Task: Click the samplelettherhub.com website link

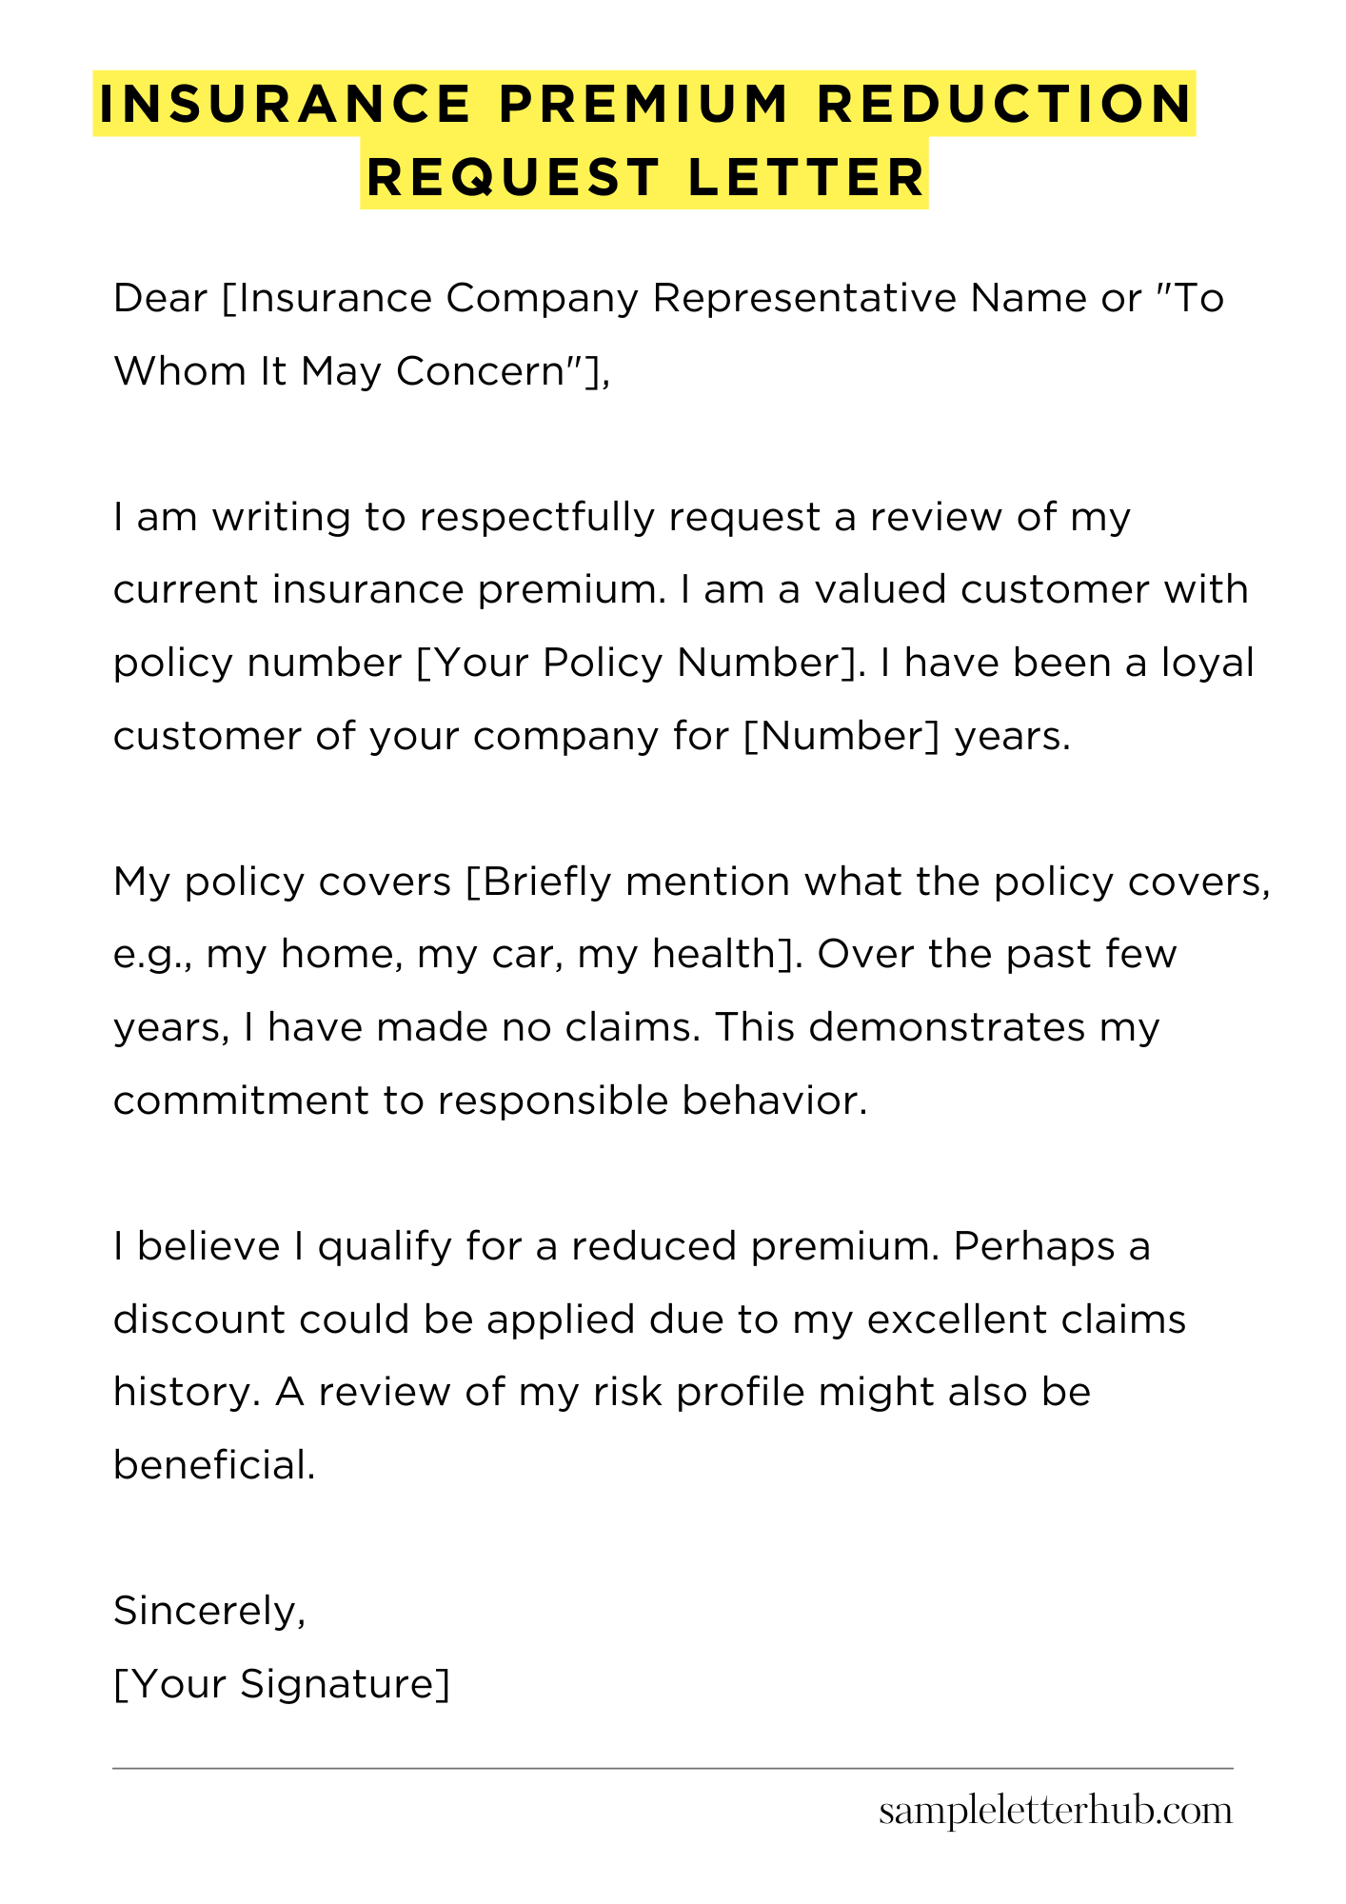Action: pos(1055,1811)
